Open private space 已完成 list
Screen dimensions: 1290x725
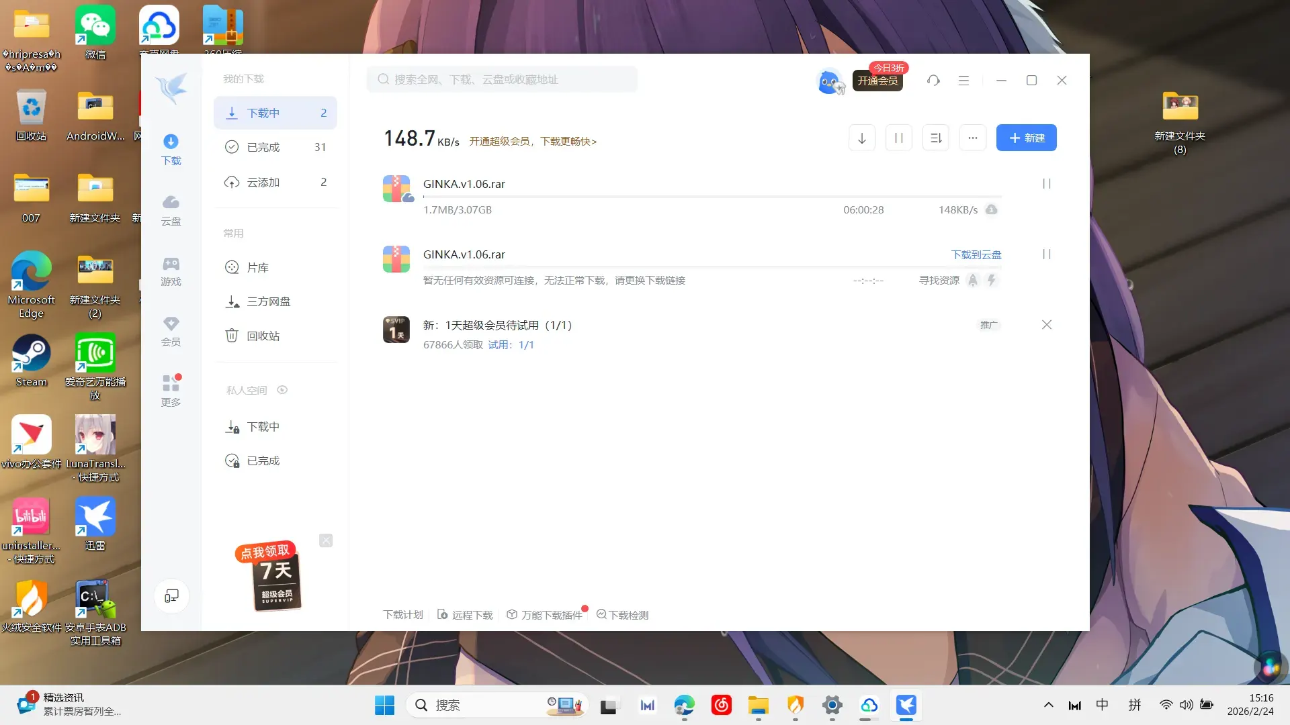point(275,461)
